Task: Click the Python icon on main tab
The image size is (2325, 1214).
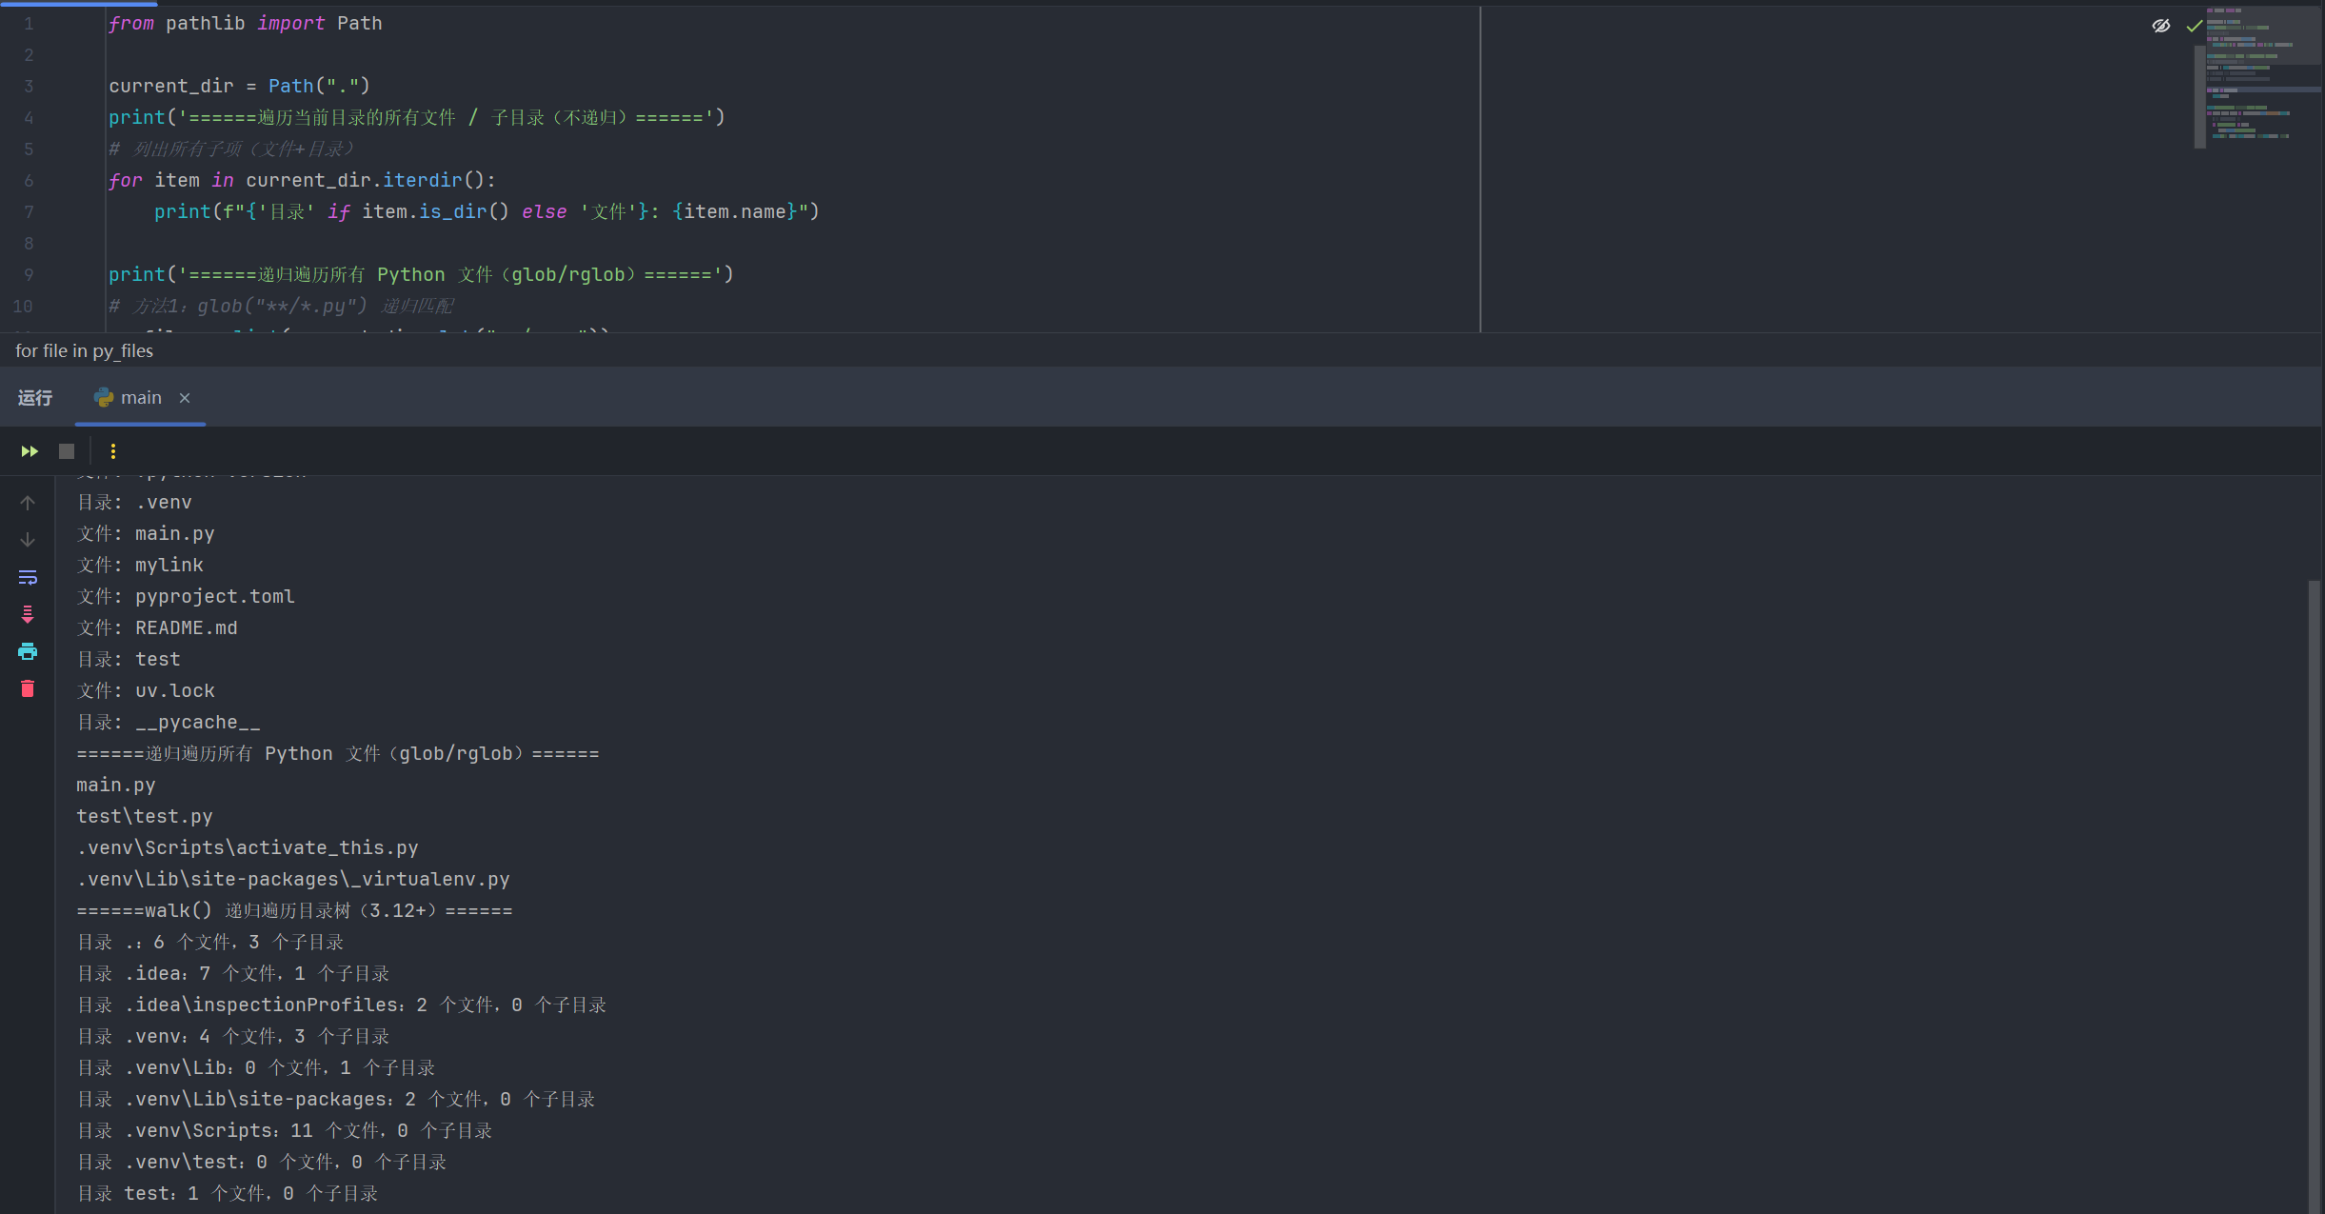Action: pos(104,398)
